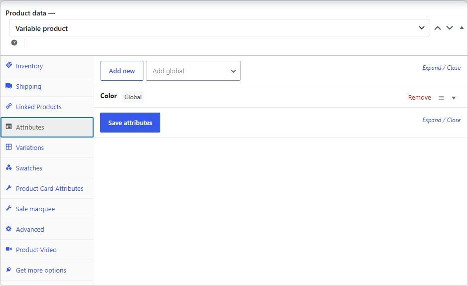This screenshot has width=468, height=286.
Task: Click the Get more options plug icon
Action: click(9, 269)
